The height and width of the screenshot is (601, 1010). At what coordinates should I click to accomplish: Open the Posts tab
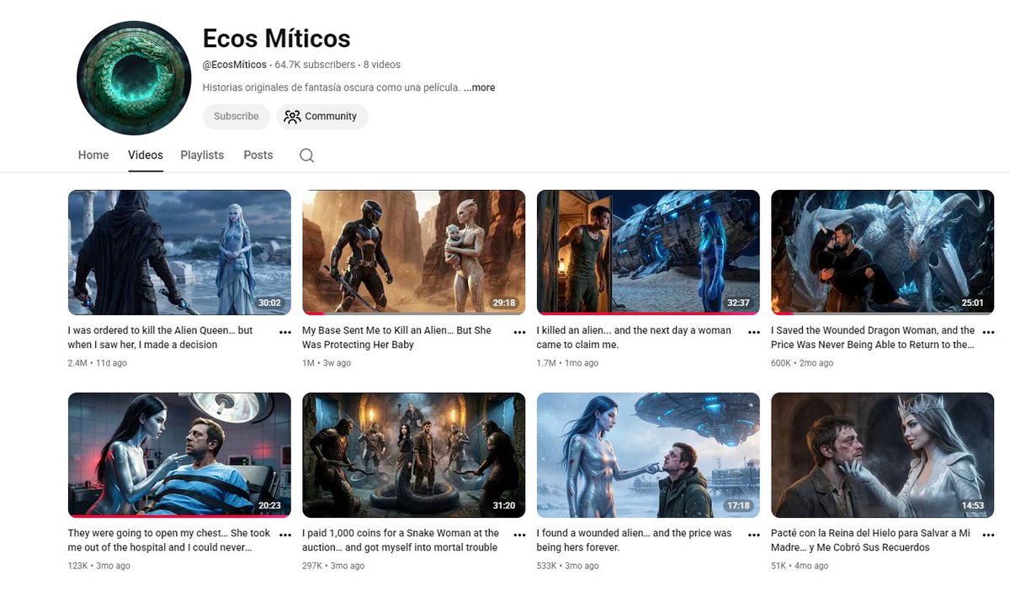pyautogui.click(x=258, y=155)
